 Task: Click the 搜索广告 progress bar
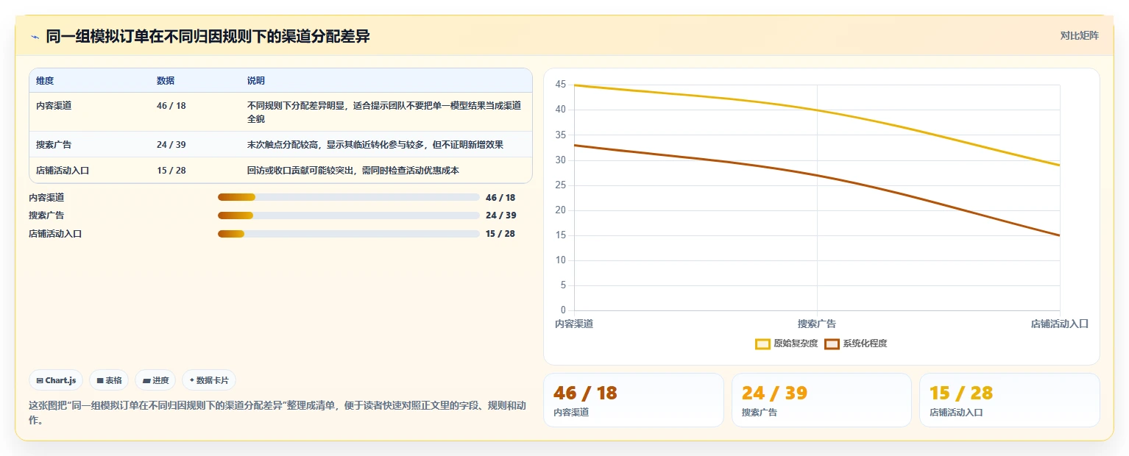tap(349, 215)
